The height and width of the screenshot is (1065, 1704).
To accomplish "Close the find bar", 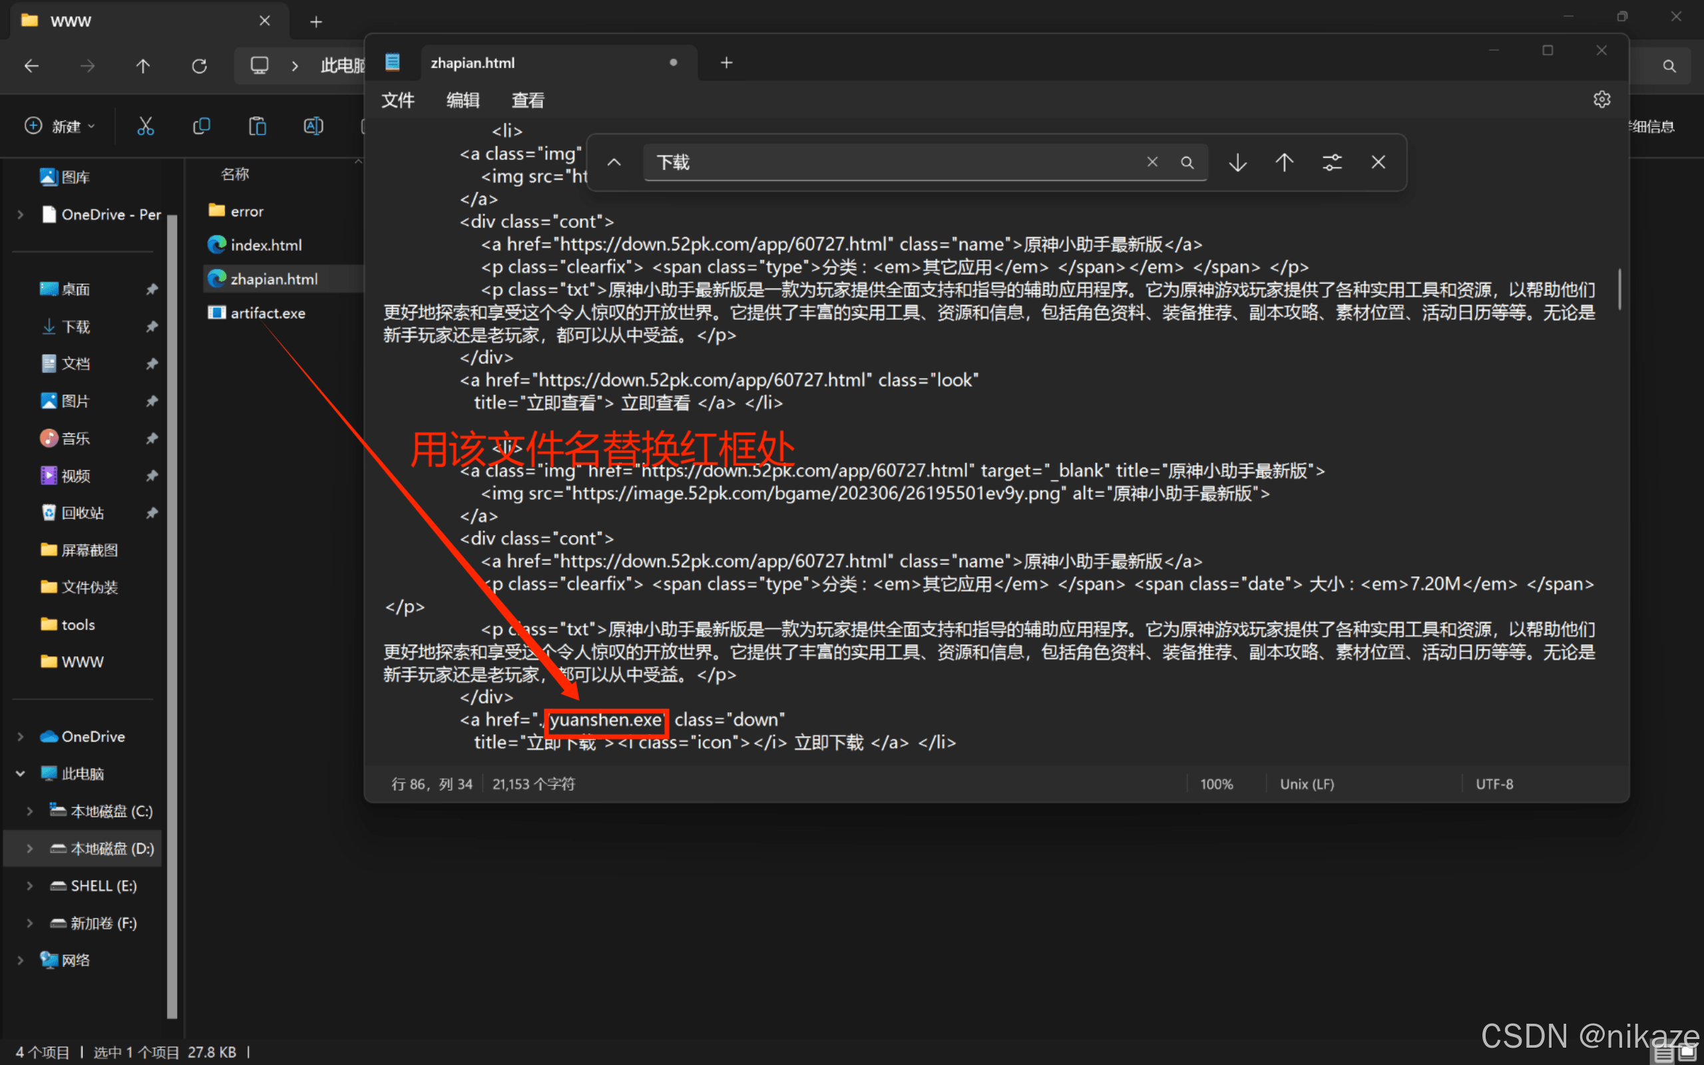I will [x=1378, y=162].
